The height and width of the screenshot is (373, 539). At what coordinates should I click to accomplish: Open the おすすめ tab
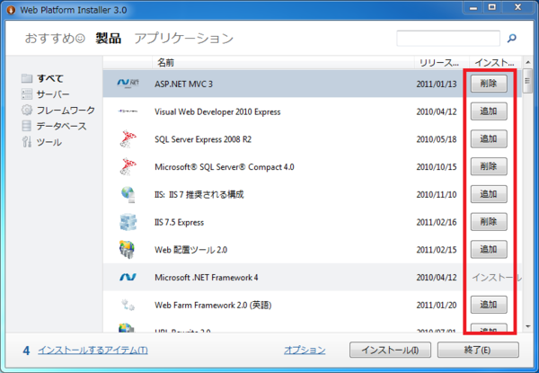(55, 38)
